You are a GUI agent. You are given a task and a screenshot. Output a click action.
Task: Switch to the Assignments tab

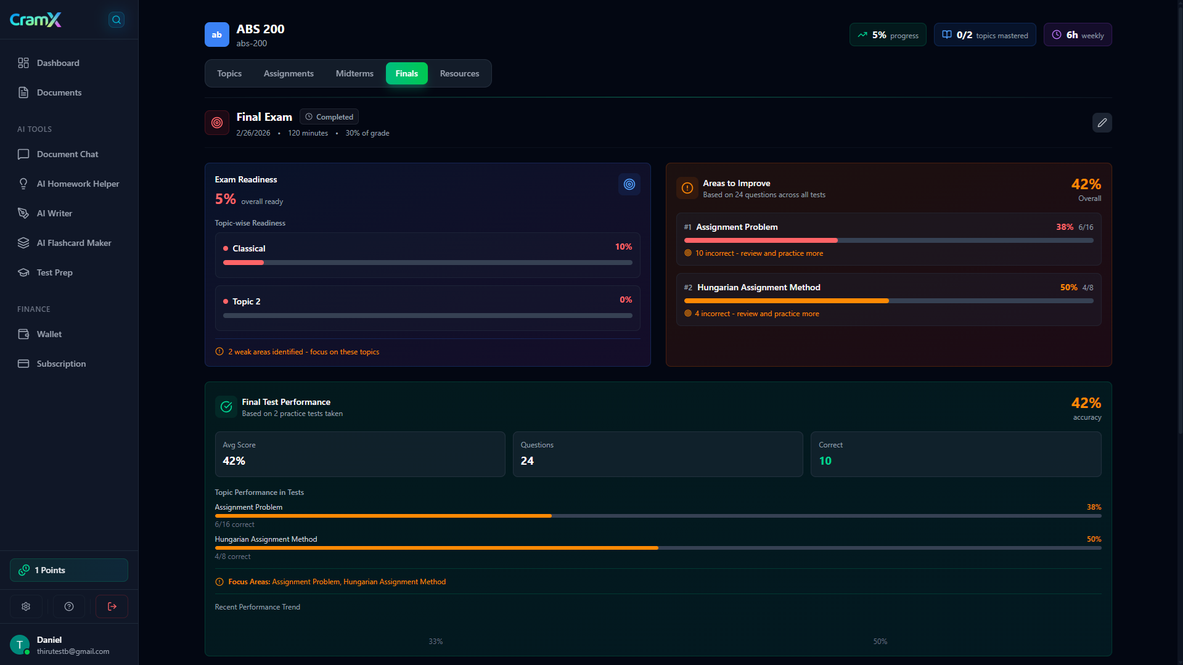pyautogui.click(x=289, y=73)
